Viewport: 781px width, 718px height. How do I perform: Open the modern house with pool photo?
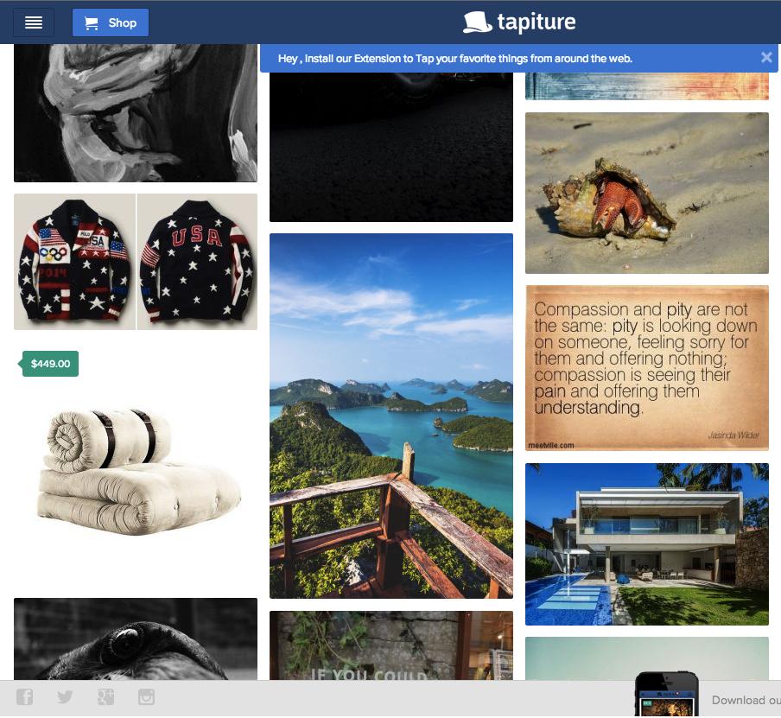point(647,544)
